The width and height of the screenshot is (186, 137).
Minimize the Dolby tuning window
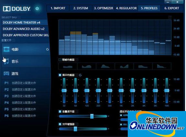168,2
